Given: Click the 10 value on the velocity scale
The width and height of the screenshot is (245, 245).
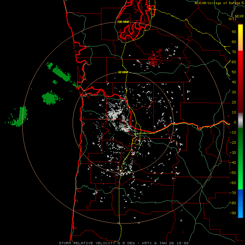Looking at the screenshot, I should click(x=234, y=112).
